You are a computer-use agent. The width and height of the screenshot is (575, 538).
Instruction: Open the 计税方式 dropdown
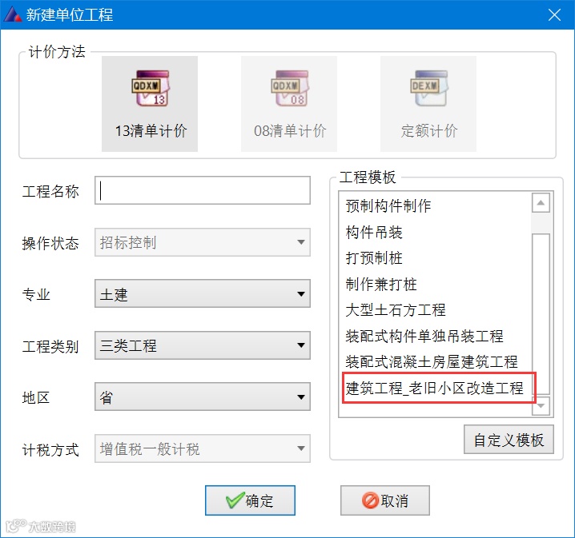click(203, 448)
